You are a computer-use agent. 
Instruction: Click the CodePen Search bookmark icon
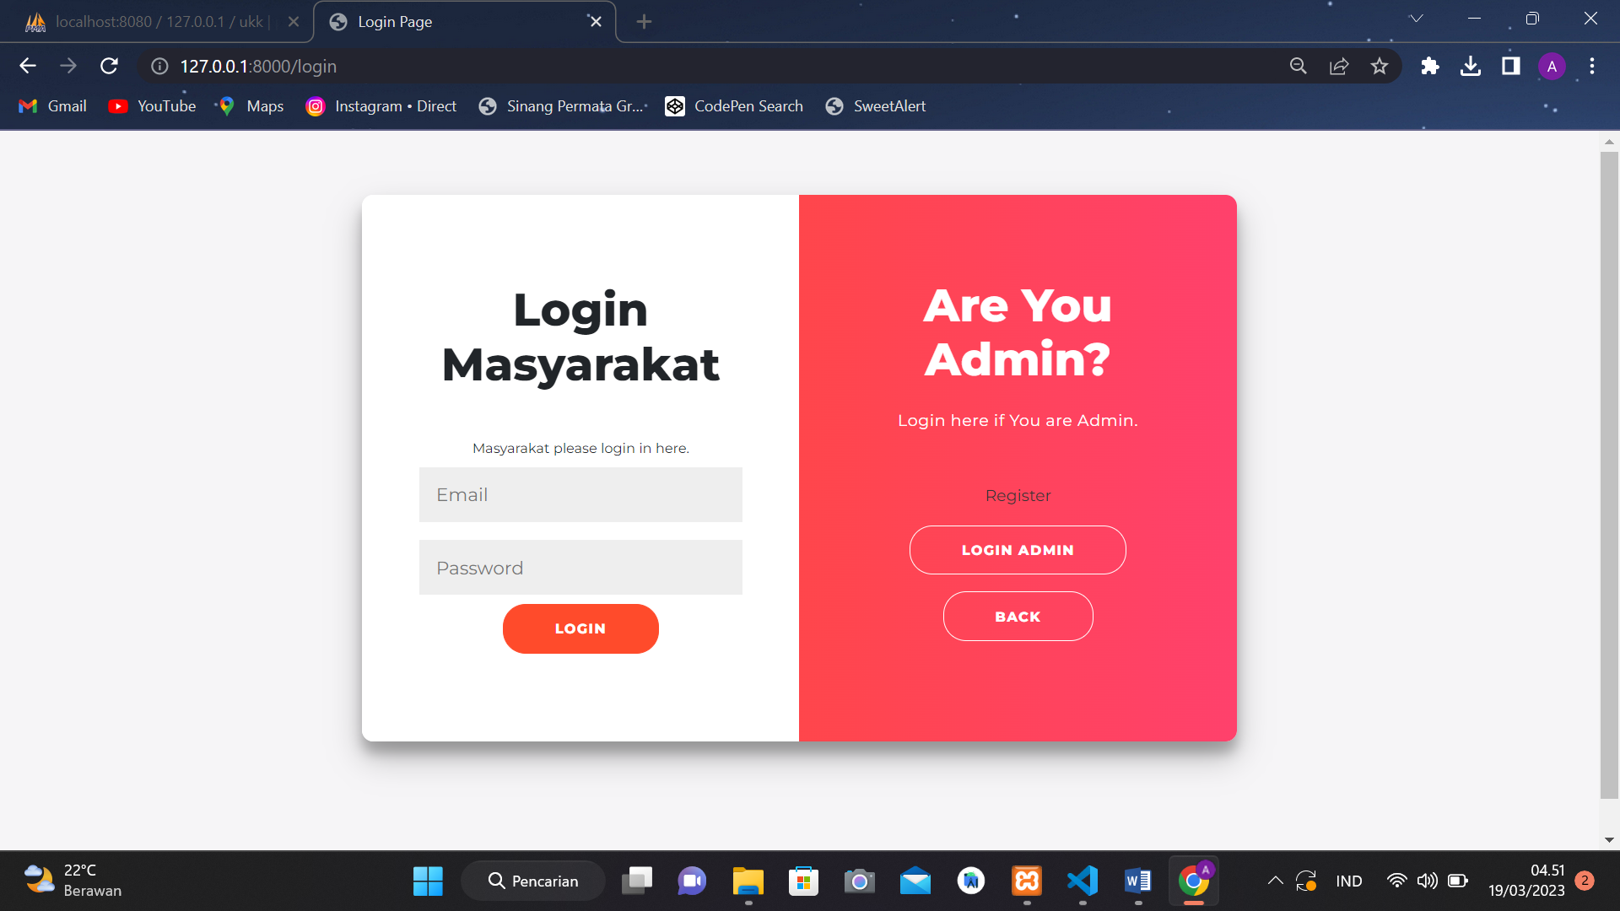click(x=674, y=105)
